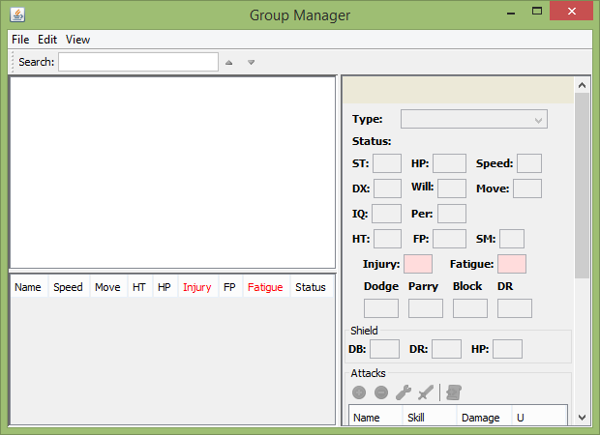Screen dimensions: 600x435
Task: Click the sword icon in Attacks
Action: click(426, 392)
